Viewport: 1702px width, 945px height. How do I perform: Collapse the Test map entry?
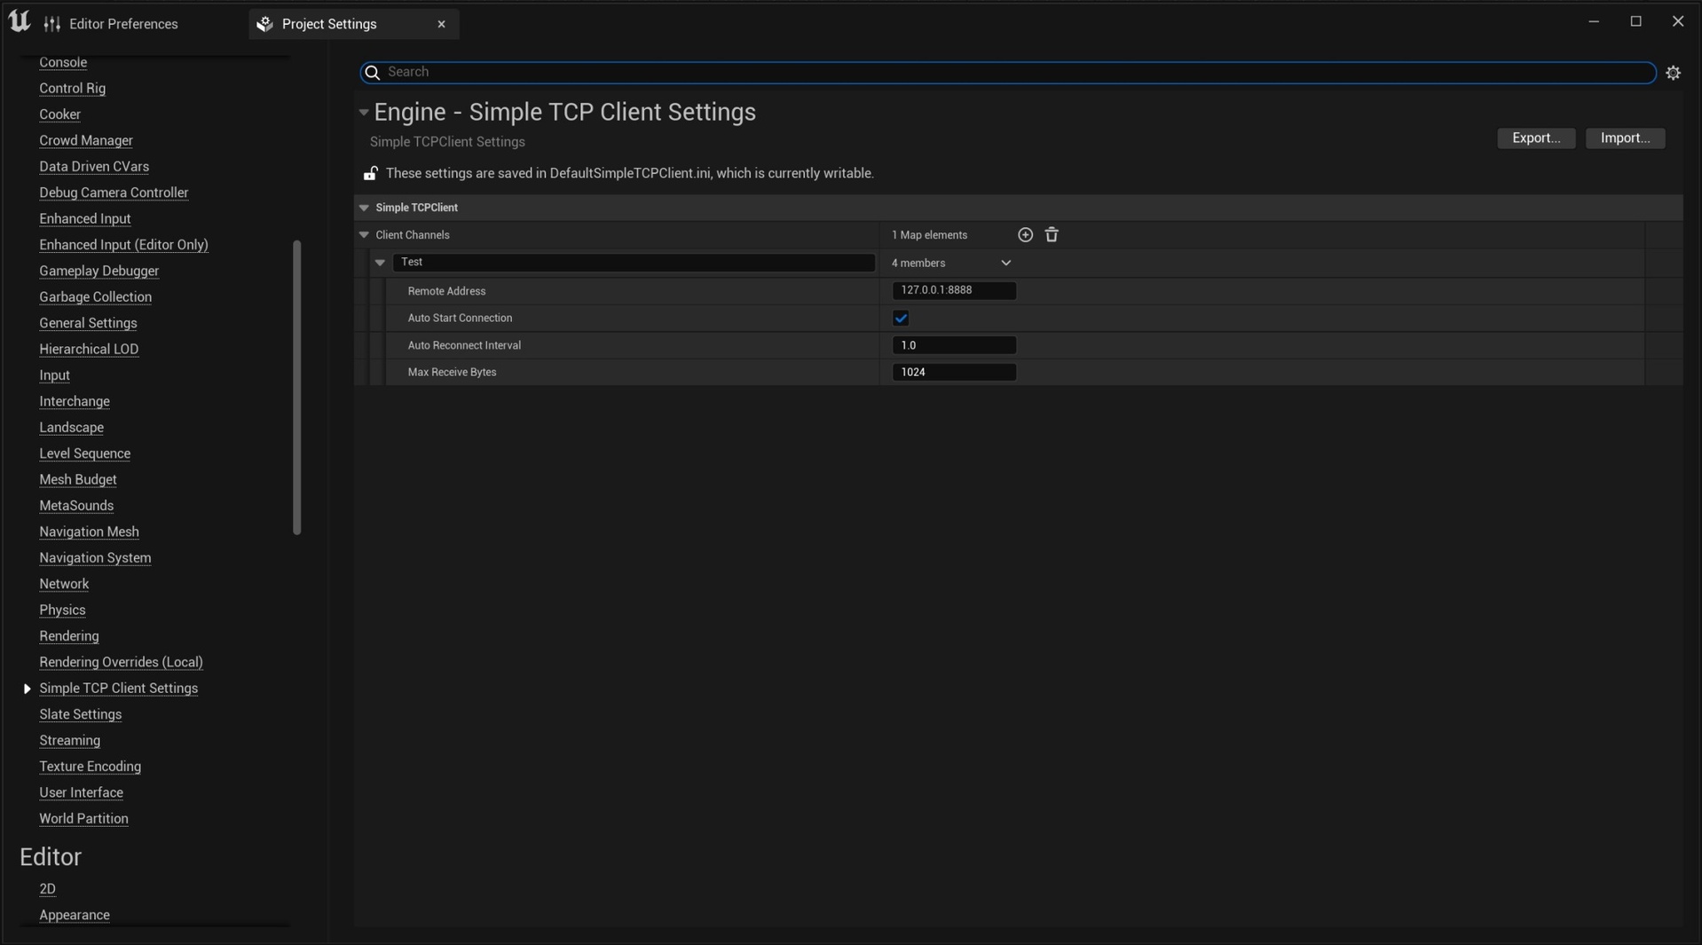pos(380,263)
